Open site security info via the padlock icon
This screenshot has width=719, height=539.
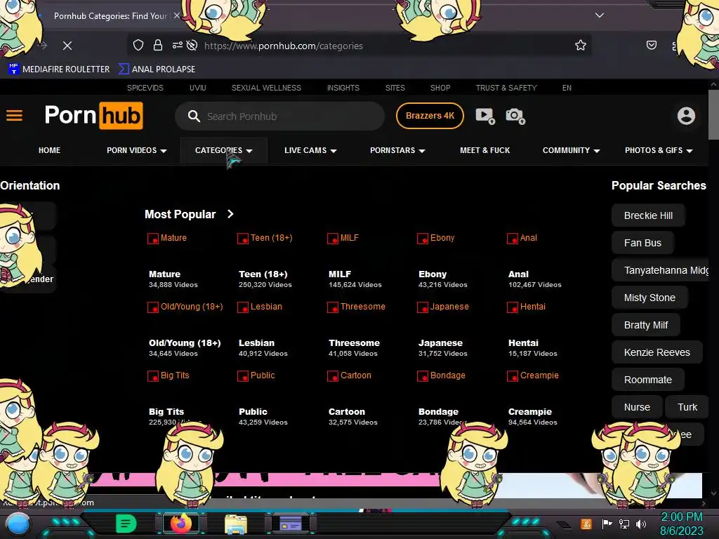point(158,45)
